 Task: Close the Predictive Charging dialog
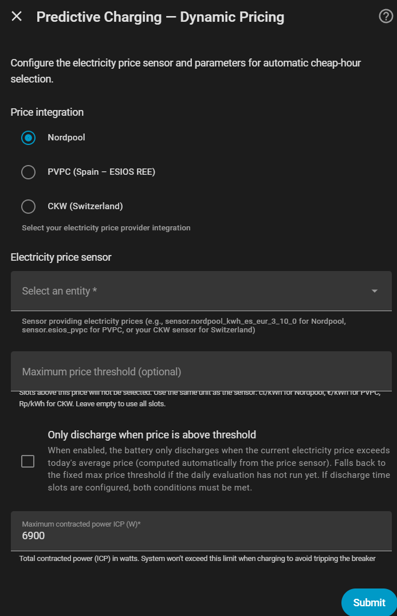(17, 17)
